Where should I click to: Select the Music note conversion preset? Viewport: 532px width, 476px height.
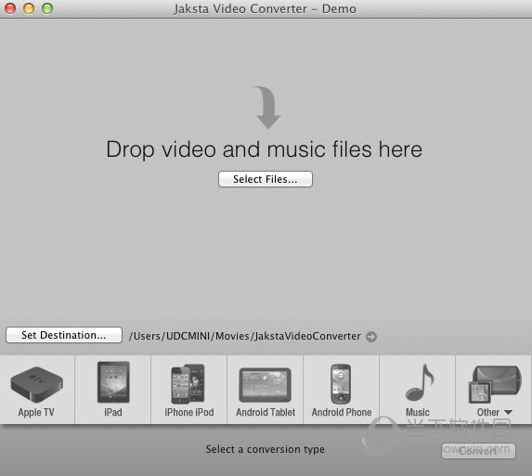click(x=418, y=390)
